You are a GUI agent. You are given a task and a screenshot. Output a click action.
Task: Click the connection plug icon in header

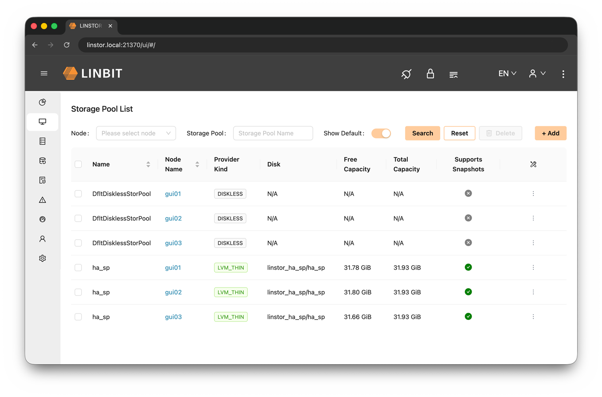406,74
